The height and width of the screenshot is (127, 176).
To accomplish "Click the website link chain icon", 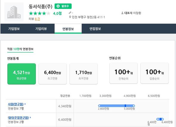I will click(70, 13).
